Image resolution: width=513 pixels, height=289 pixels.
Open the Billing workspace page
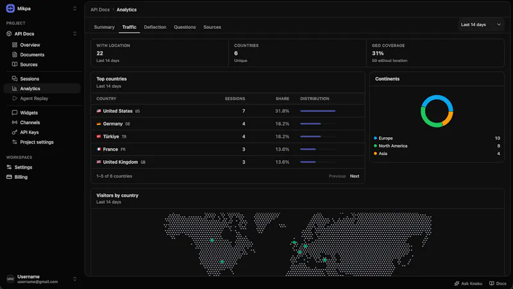42,177
